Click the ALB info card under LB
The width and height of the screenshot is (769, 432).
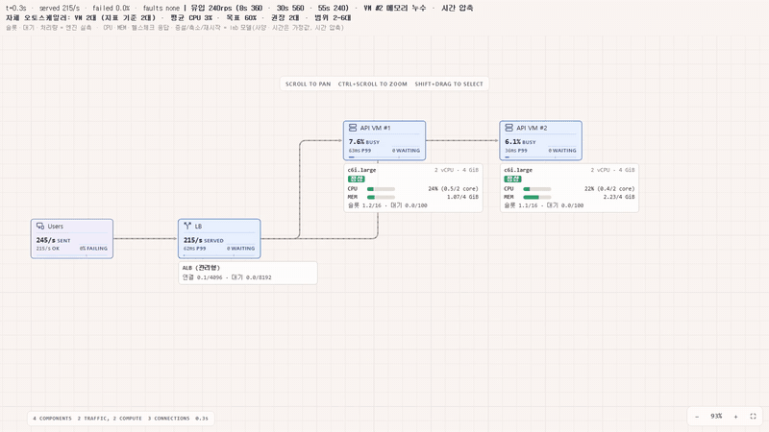(x=248, y=273)
